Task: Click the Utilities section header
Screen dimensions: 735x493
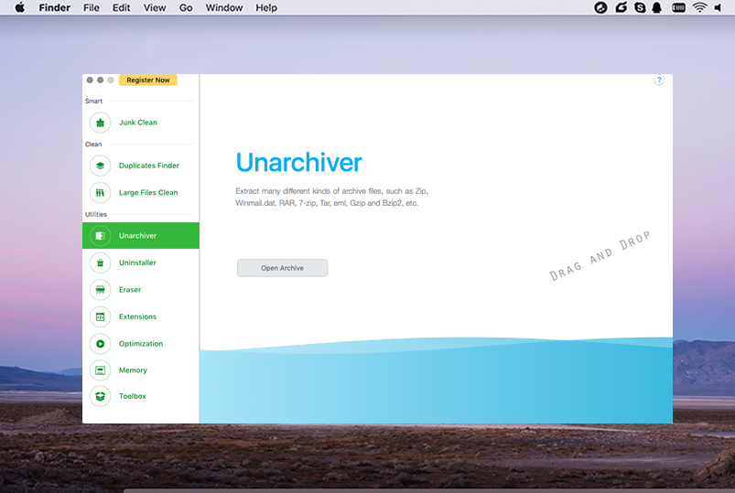Action: click(96, 215)
